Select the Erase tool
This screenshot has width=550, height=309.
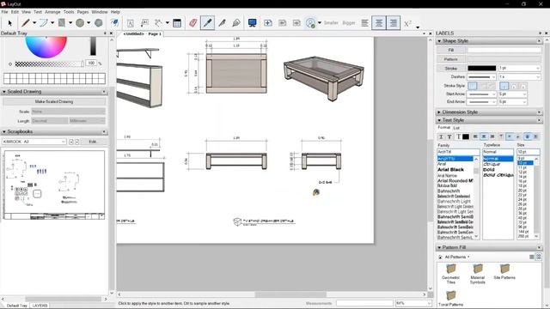coord(192,23)
